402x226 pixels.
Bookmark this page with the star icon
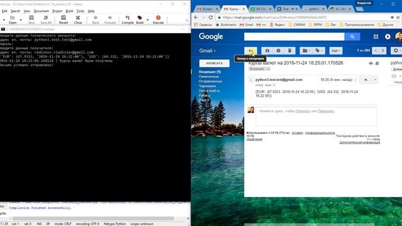398,18
